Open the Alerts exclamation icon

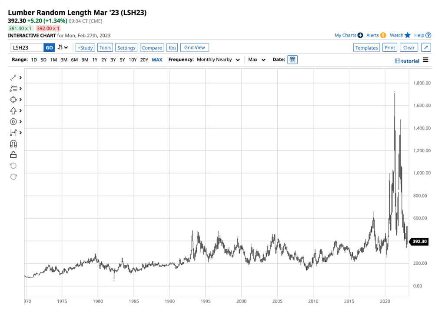point(383,35)
